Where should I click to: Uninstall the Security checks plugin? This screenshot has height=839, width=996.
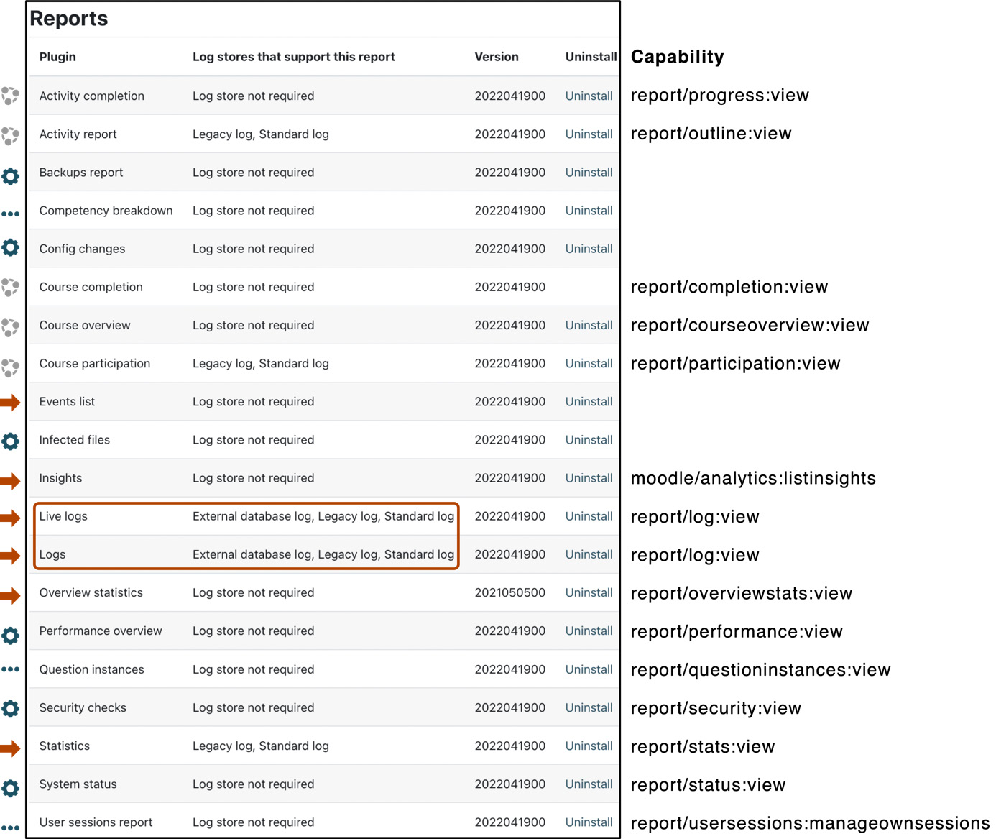[589, 707]
